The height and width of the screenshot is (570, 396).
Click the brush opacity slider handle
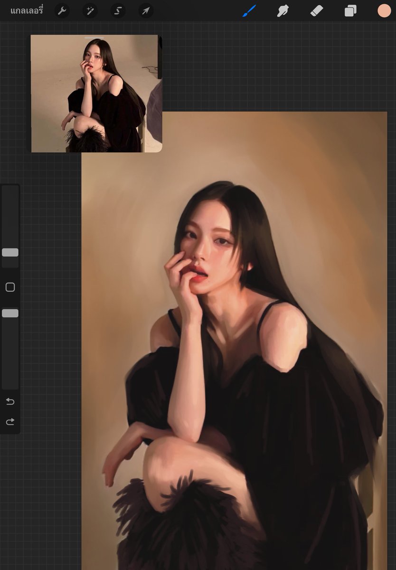pos(10,313)
